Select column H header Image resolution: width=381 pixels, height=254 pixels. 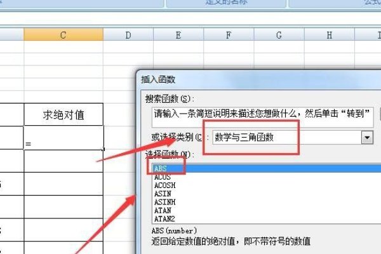point(329,34)
